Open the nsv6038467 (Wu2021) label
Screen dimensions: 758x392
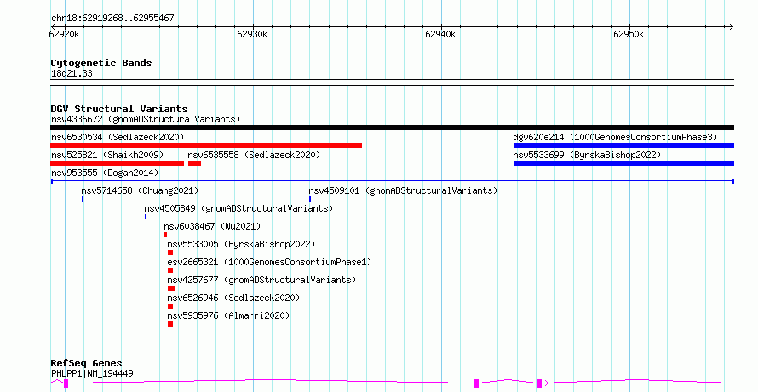(x=212, y=226)
